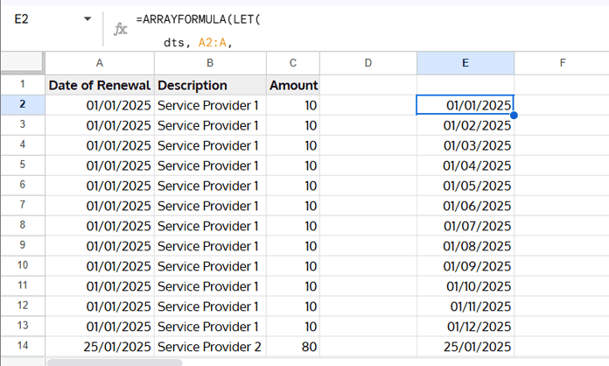Screen dimensions: 609x366
Task: Select column E header
Action: tap(465, 63)
